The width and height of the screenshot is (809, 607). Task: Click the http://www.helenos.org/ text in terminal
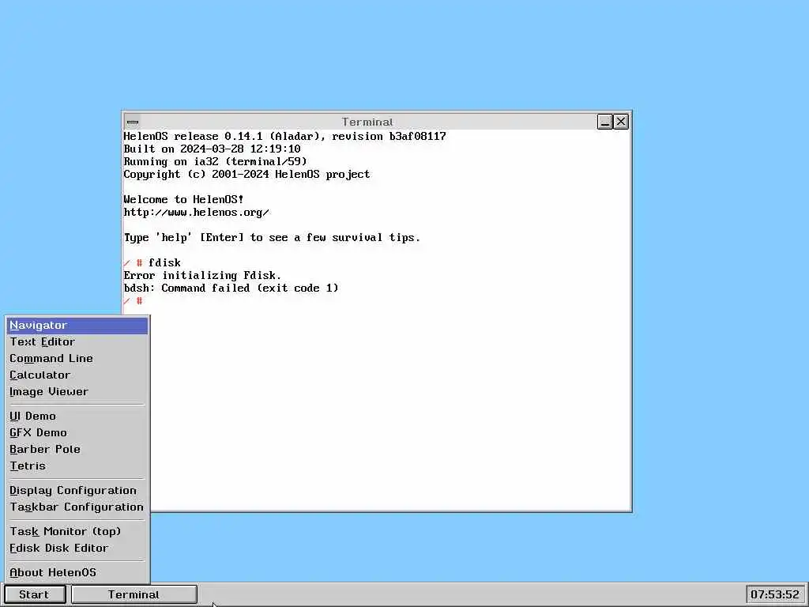point(196,212)
